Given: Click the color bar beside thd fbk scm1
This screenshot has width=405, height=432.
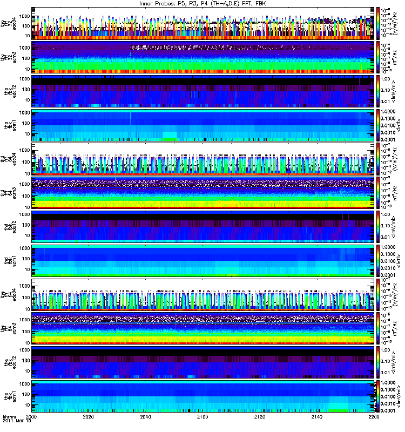Looking at the screenshot, I should 377,261.
